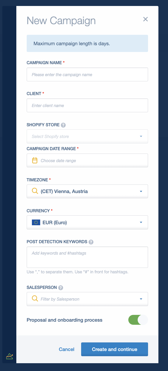Open Post Detection Keywords help tooltip
Image resolution: width=168 pixels, height=371 pixels.
point(91,242)
